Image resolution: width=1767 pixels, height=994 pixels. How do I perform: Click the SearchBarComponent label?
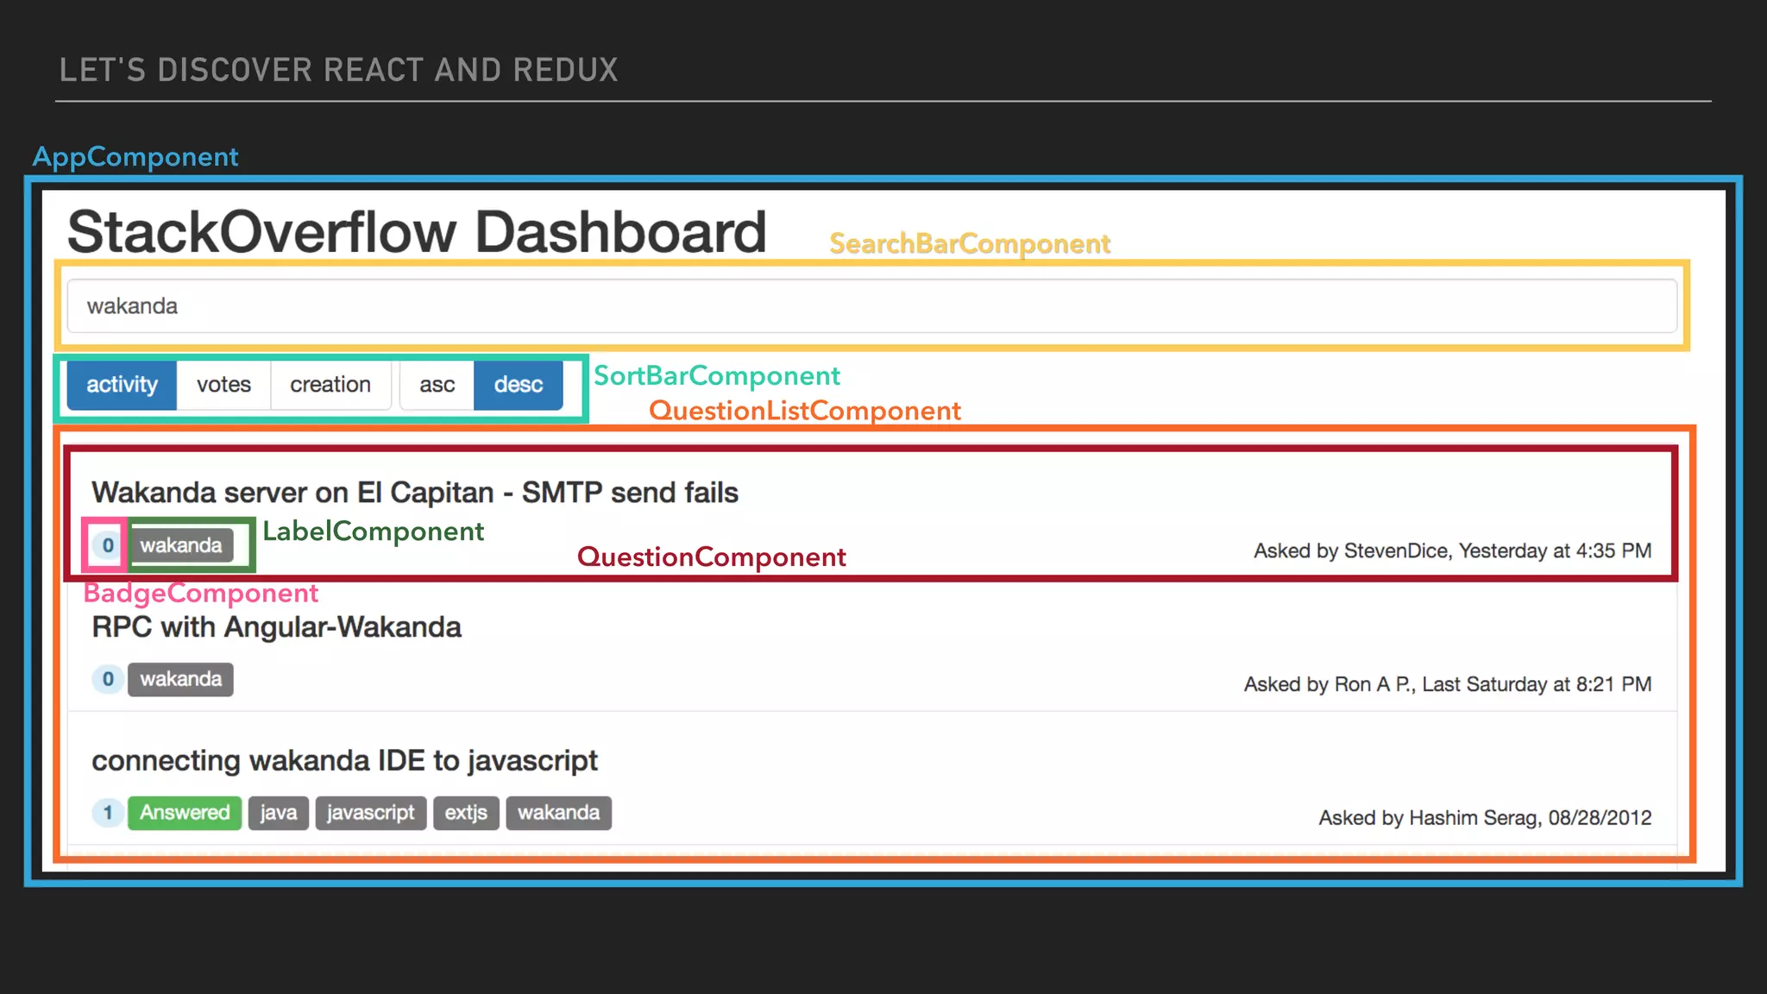tap(970, 244)
